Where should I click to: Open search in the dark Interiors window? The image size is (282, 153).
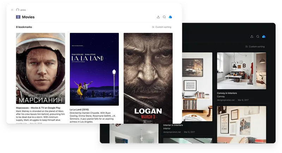pyautogui.click(x=258, y=36)
